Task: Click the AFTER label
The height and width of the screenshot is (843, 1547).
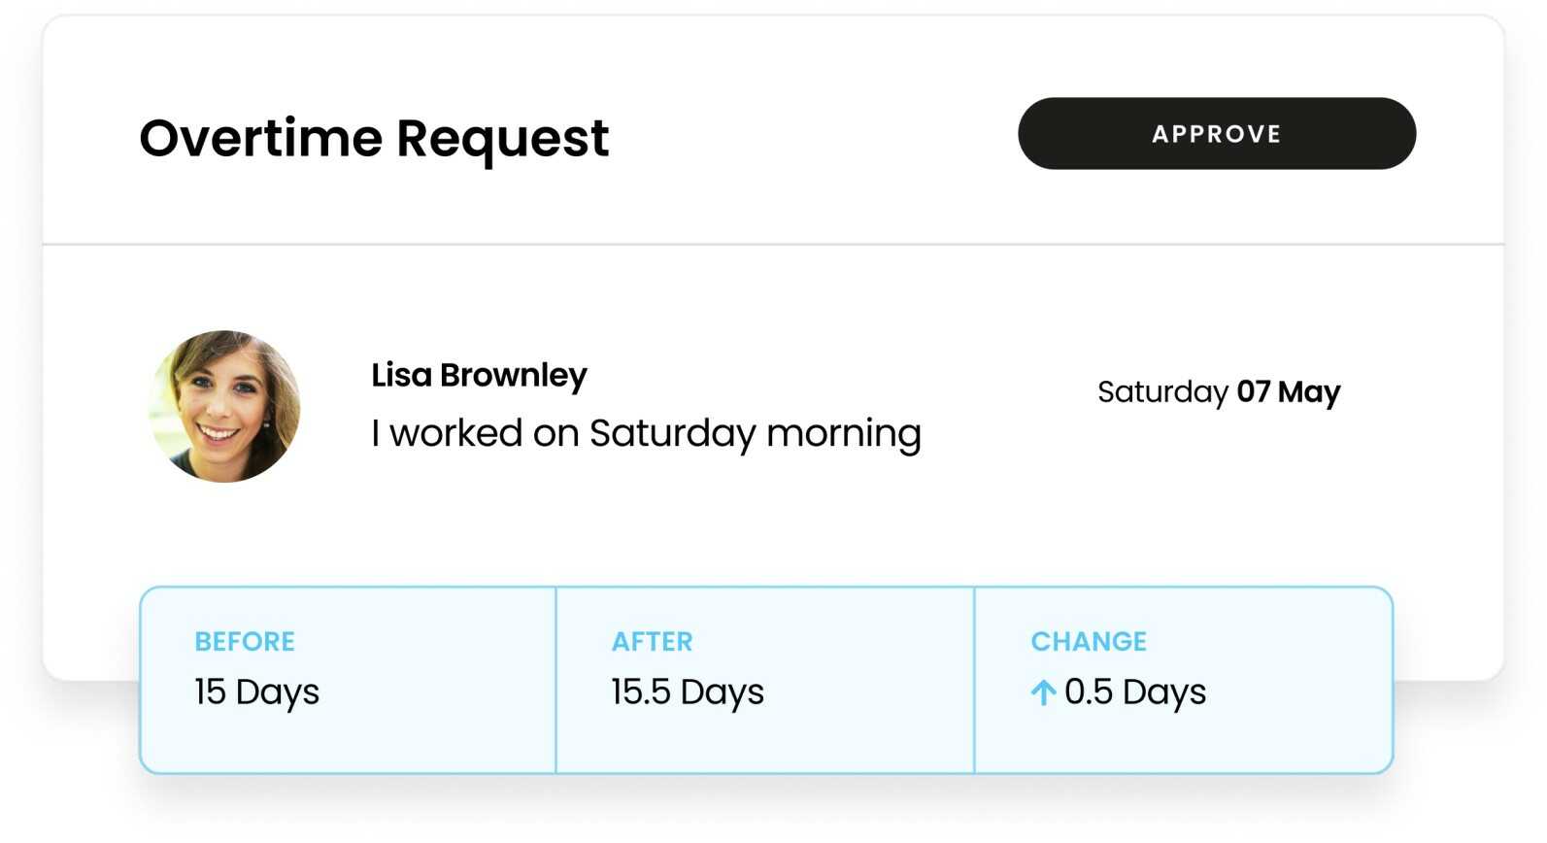Action: (652, 642)
